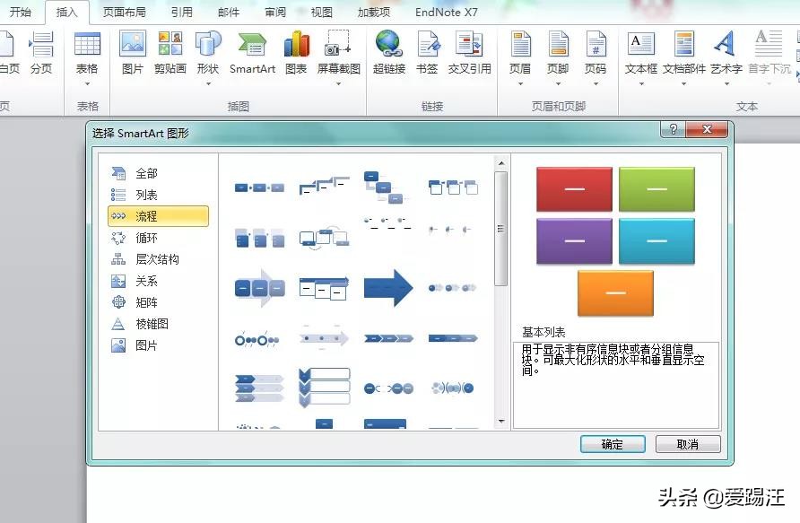Dismiss the dialog using 取消 button
Viewport: 800px width, 523px height.
687,444
